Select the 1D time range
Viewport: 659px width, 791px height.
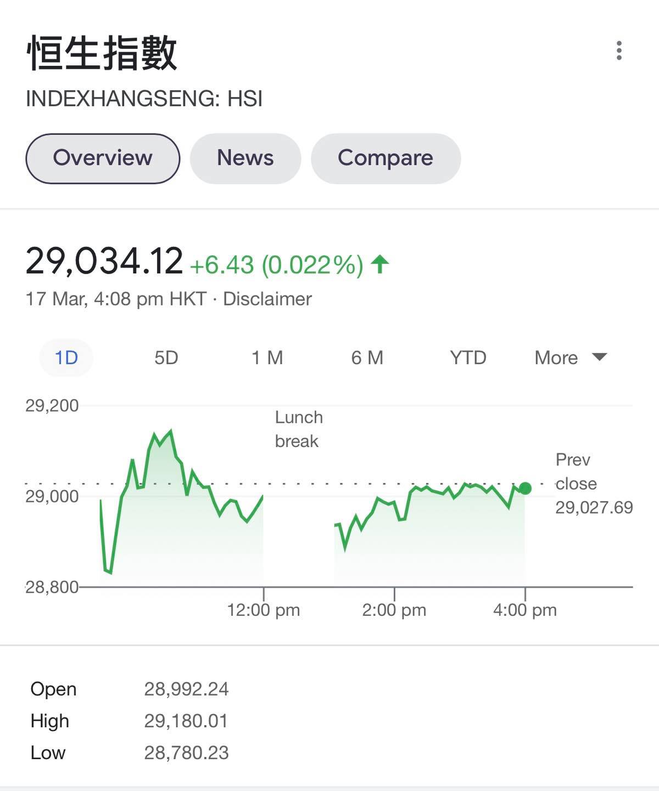(66, 358)
